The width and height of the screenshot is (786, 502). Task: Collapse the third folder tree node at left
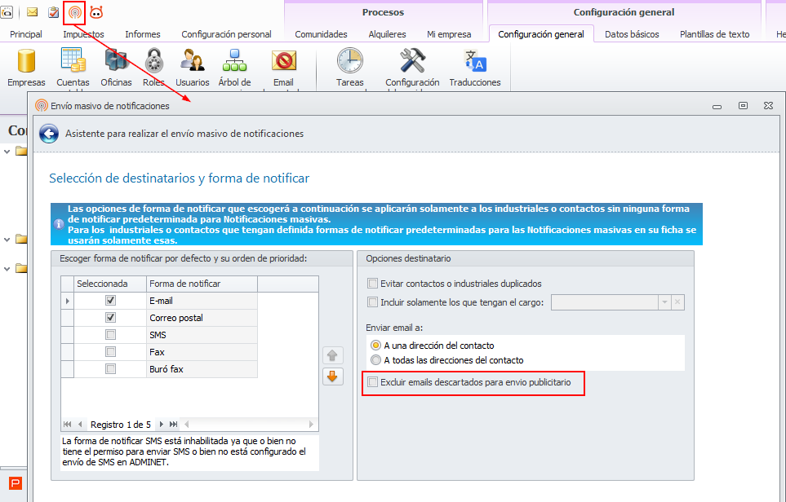[7, 269]
